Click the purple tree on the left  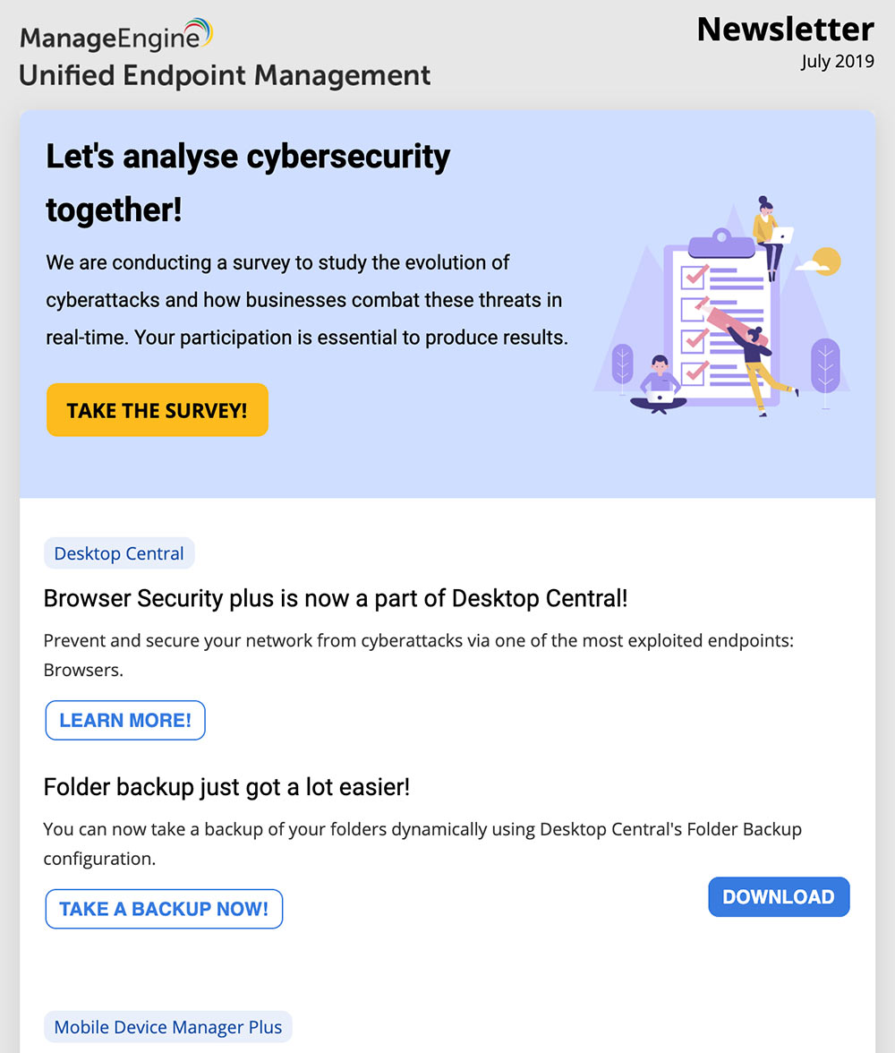(x=622, y=368)
